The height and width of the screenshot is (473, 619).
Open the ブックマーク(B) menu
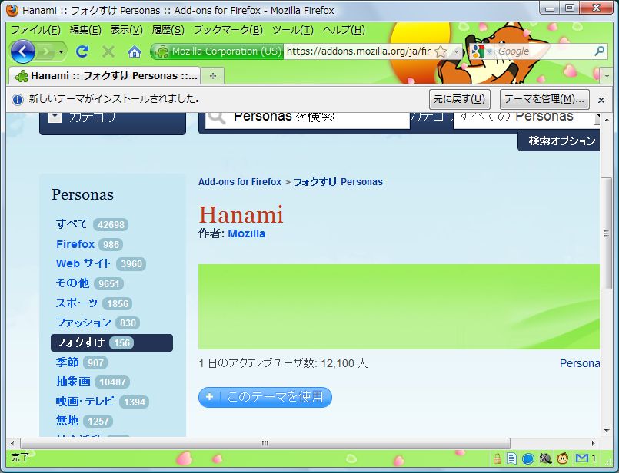pos(228,30)
